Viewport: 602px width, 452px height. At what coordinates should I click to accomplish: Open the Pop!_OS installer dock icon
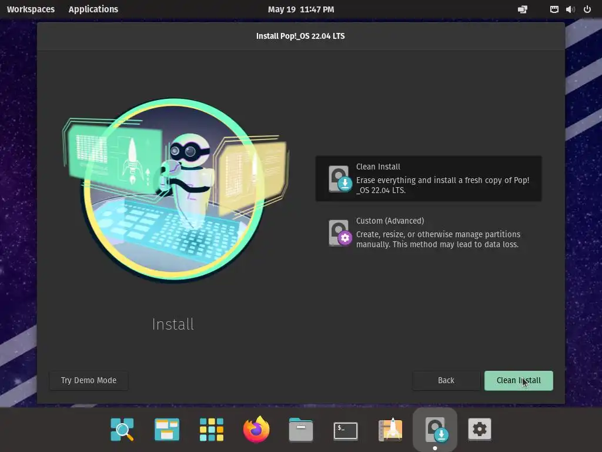(x=435, y=429)
